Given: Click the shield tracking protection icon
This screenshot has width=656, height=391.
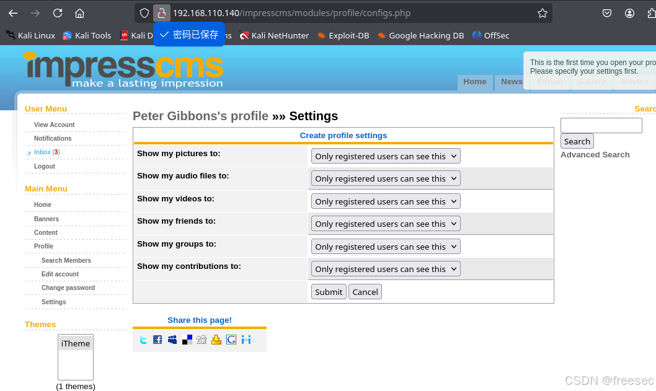Looking at the screenshot, I should (x=144, y=13).
